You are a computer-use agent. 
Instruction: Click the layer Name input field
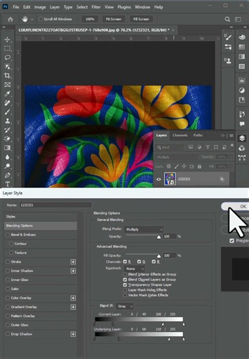click(55, 205)
